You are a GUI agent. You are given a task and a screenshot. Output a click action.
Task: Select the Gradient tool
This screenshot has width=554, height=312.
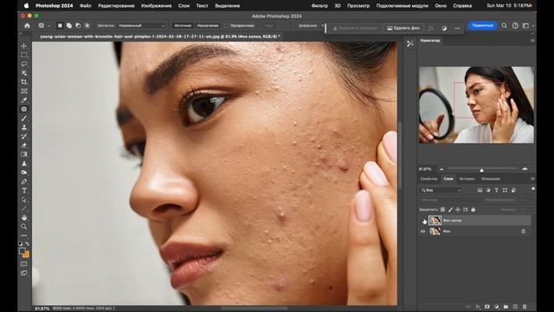pyautogui.click(x=24, y=154)
